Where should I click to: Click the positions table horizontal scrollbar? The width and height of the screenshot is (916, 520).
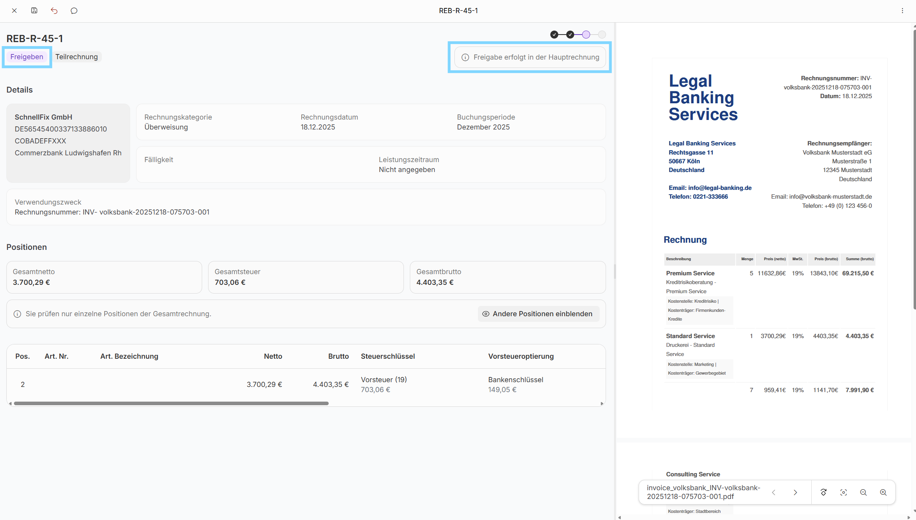click(x=171, y=403)
